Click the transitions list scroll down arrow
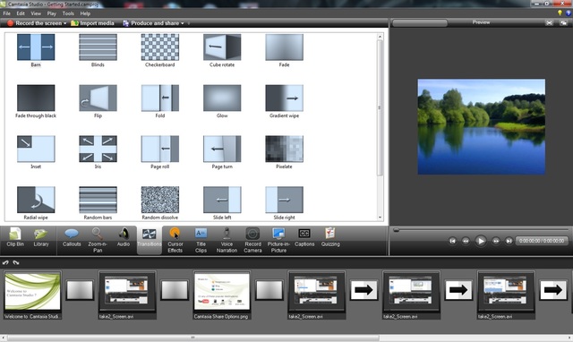 380,218
